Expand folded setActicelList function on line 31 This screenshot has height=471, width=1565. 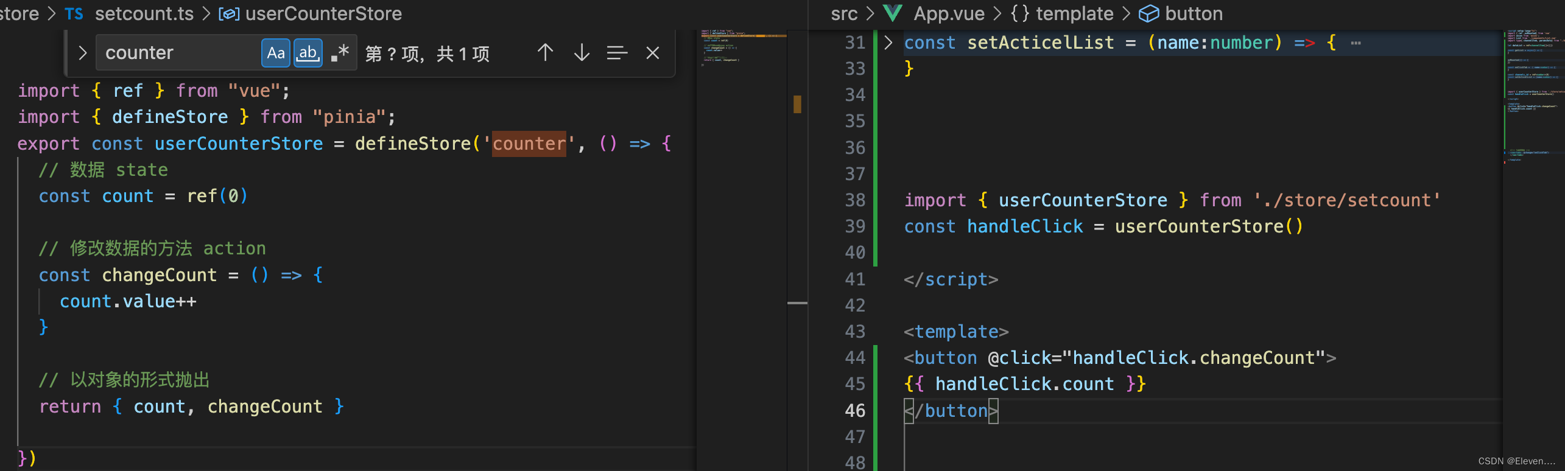(888, 42)
